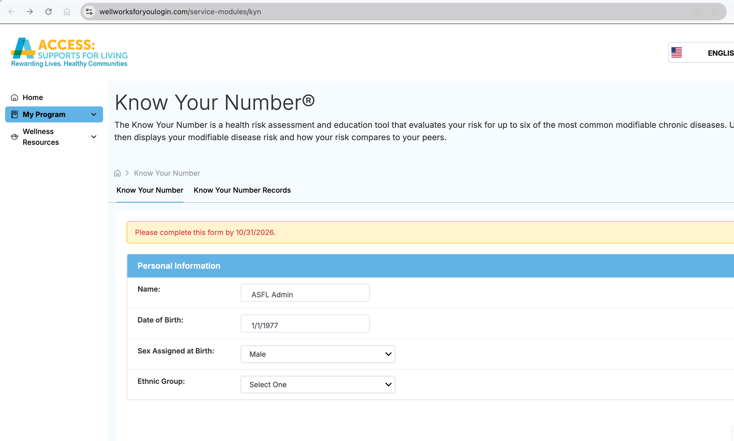Screen dimensions: 734x441
Task: Switch to Know Your Number Records tab
Action: 242,190
